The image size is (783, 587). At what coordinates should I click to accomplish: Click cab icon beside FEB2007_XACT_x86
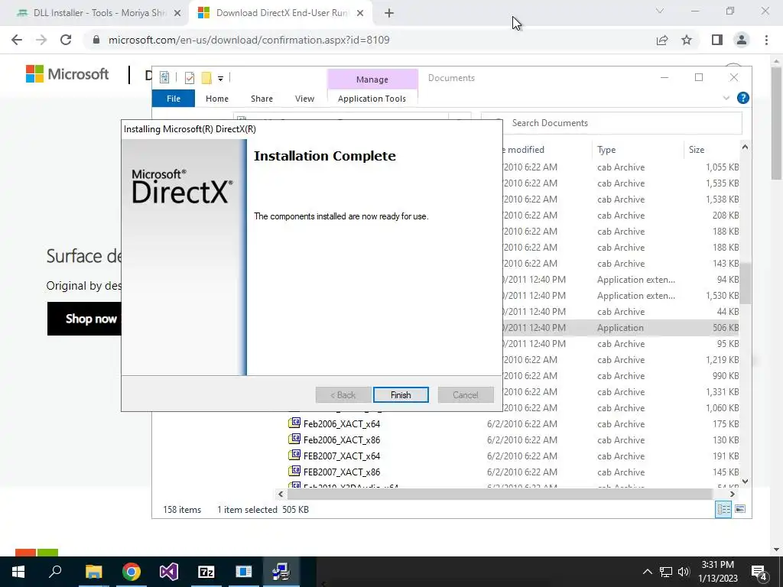pyautogui.click(x=294, y=471)
